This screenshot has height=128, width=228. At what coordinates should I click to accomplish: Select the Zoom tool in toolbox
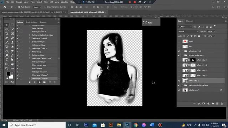pyautogui.click(x=7, y=68)
